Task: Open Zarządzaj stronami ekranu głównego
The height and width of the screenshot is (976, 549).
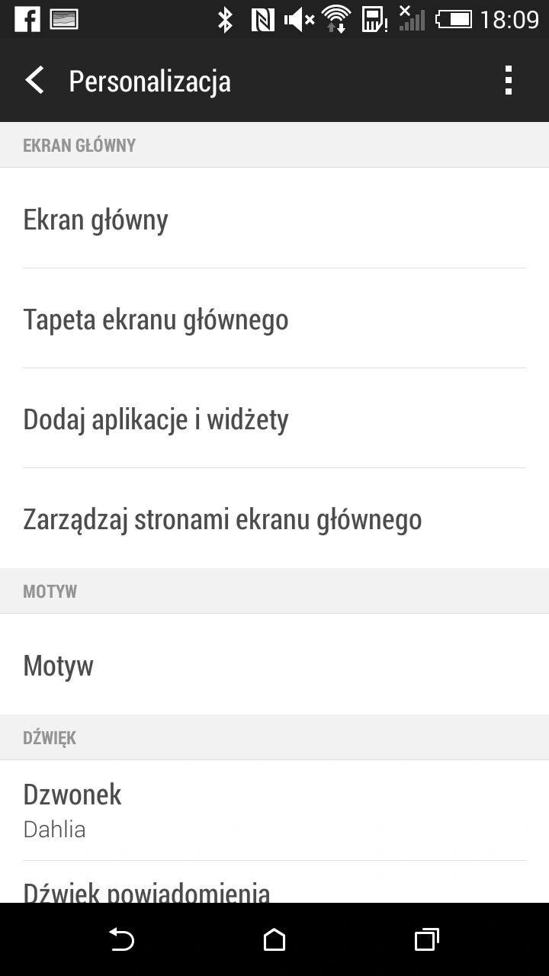Action: tap(274, 518)
